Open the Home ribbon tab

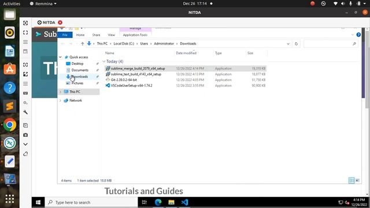[x=80, y=35]
